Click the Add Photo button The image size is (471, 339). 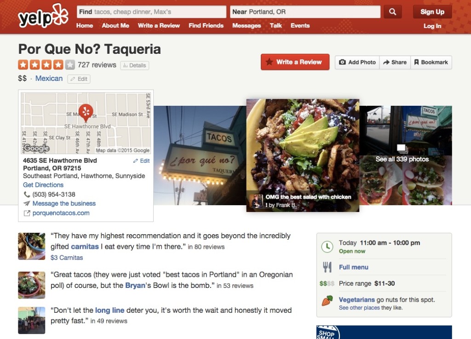[x=357, y=63]
